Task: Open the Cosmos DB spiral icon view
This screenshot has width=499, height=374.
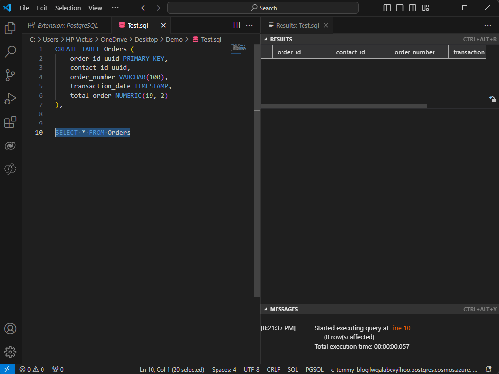Action: (x=10, y=145)
